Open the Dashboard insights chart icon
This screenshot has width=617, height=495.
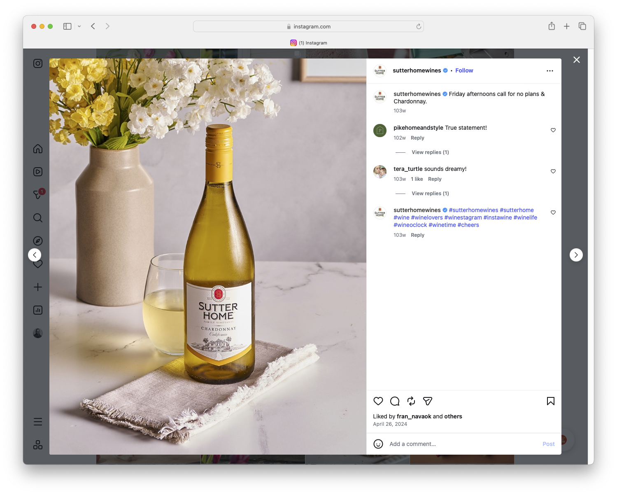click(x=38, y=310)
